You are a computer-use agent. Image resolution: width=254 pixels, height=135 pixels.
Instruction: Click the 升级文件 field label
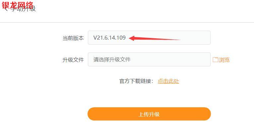point(73,60)
